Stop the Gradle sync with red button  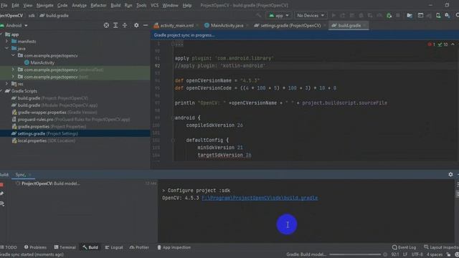(x=1, y=185)
